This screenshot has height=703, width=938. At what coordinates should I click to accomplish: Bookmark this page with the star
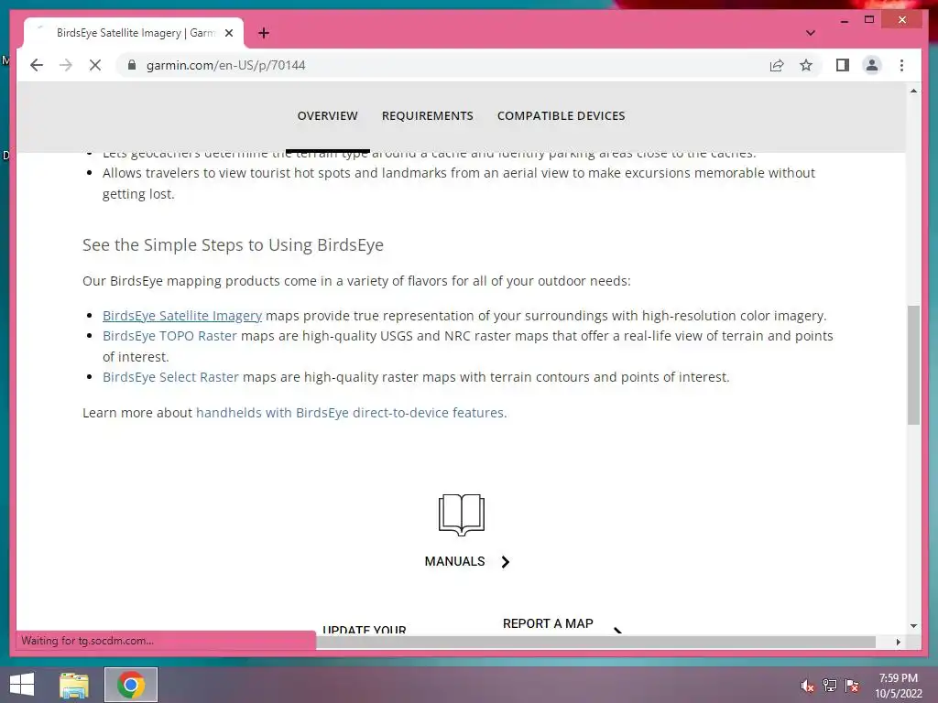pyautogui.click(x=806, y=65)
